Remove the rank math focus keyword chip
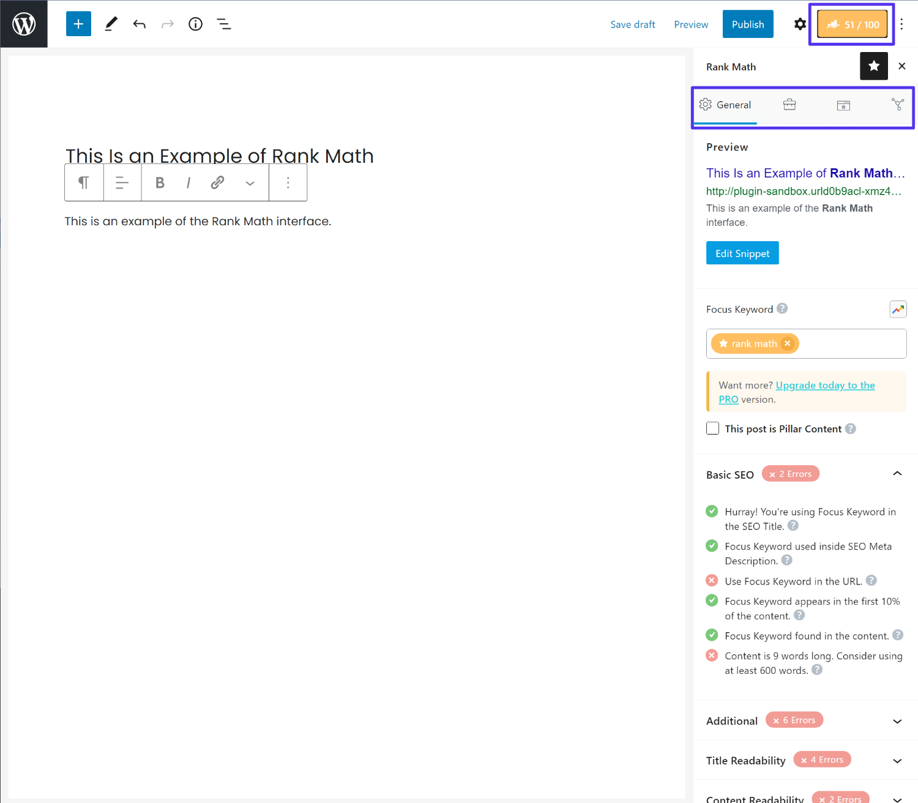The width and height of the screenshot is (918, 803). coord(788,343)
